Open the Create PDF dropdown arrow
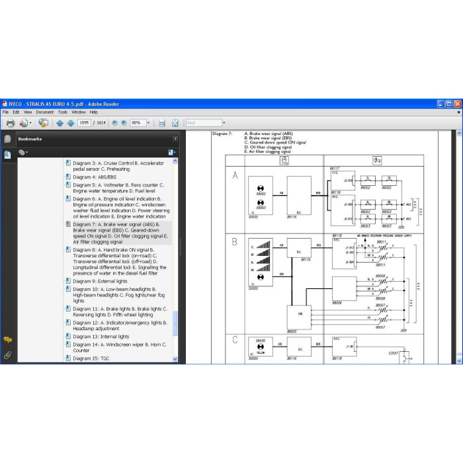This screenshot has height=463, width=463. click(30, 123)
